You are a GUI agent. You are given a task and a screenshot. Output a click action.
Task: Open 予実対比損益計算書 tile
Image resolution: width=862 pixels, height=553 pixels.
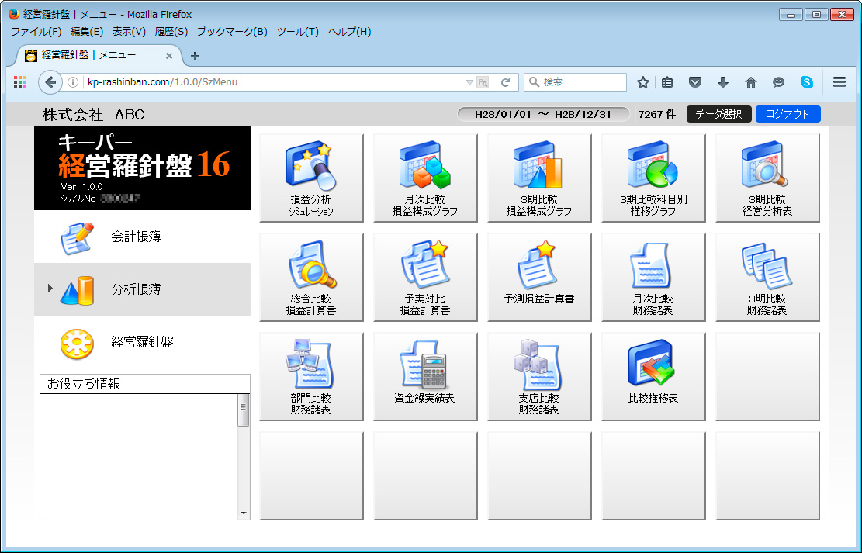pos(425,277)
